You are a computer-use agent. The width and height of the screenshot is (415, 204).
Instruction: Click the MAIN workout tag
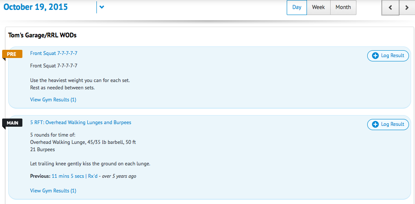coord(12,123)
